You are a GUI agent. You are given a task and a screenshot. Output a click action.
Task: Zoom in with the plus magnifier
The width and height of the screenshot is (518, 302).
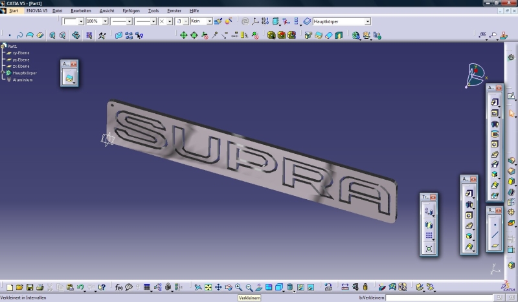[238, 287]
